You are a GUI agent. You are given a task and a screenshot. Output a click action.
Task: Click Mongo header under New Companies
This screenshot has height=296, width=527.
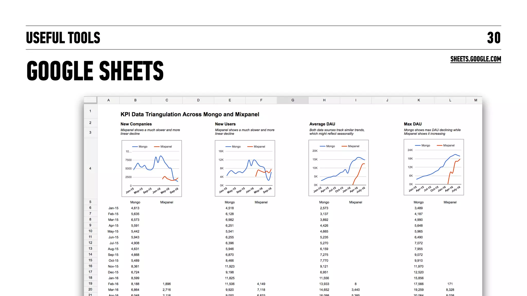click(x=135, y=202)
